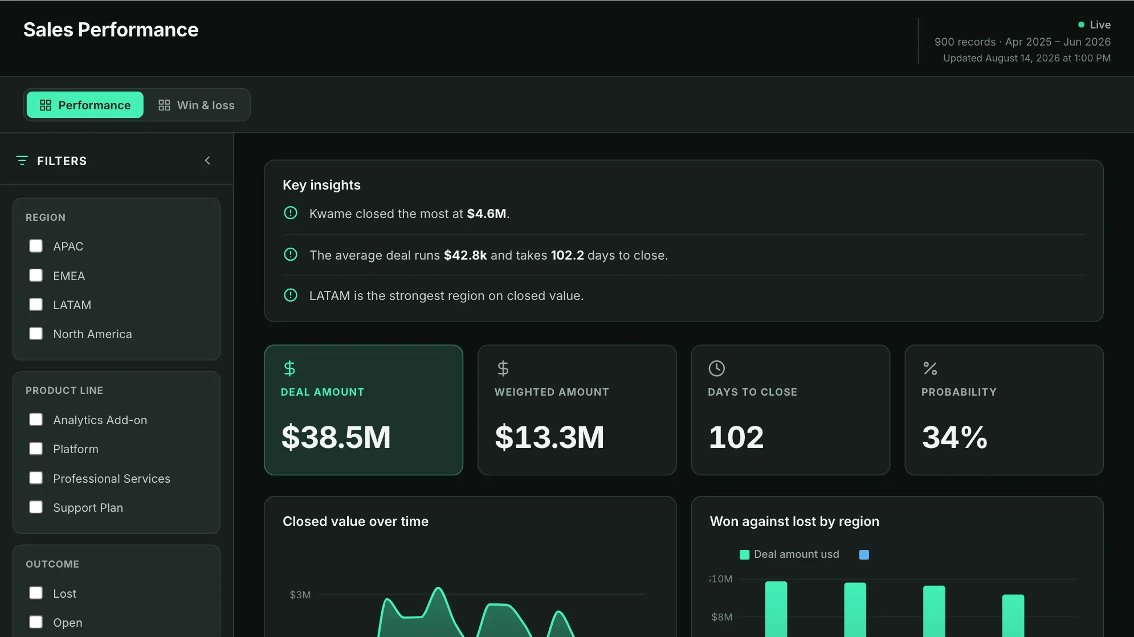Click the $8M axis label
1134x637 pixels.
coord(721,617)
